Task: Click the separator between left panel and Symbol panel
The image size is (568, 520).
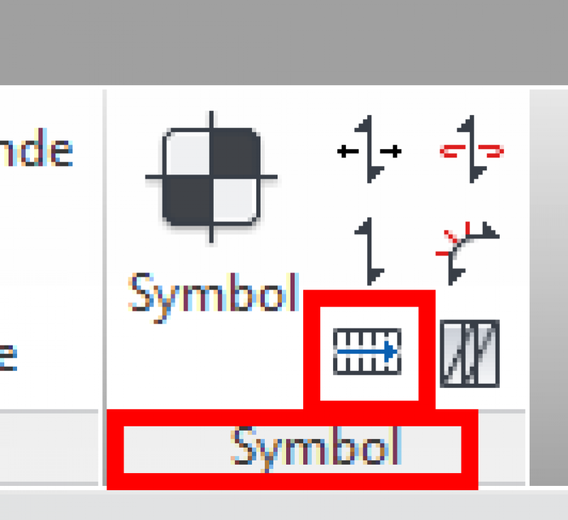Action: coord(104,288)
